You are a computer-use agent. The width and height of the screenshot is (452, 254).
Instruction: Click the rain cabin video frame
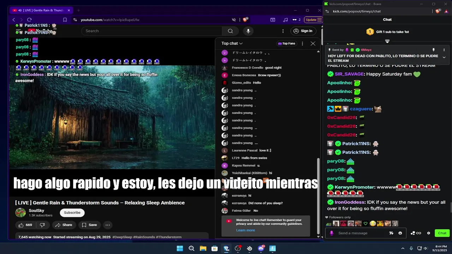coord(112,117)
